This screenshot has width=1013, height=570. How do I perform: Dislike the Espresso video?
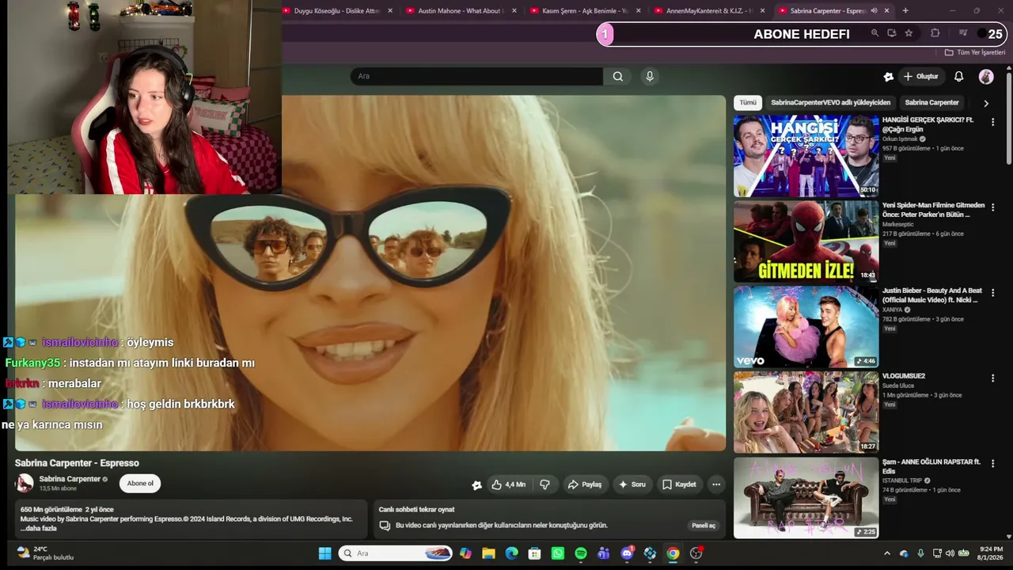[x=545, y=484]
